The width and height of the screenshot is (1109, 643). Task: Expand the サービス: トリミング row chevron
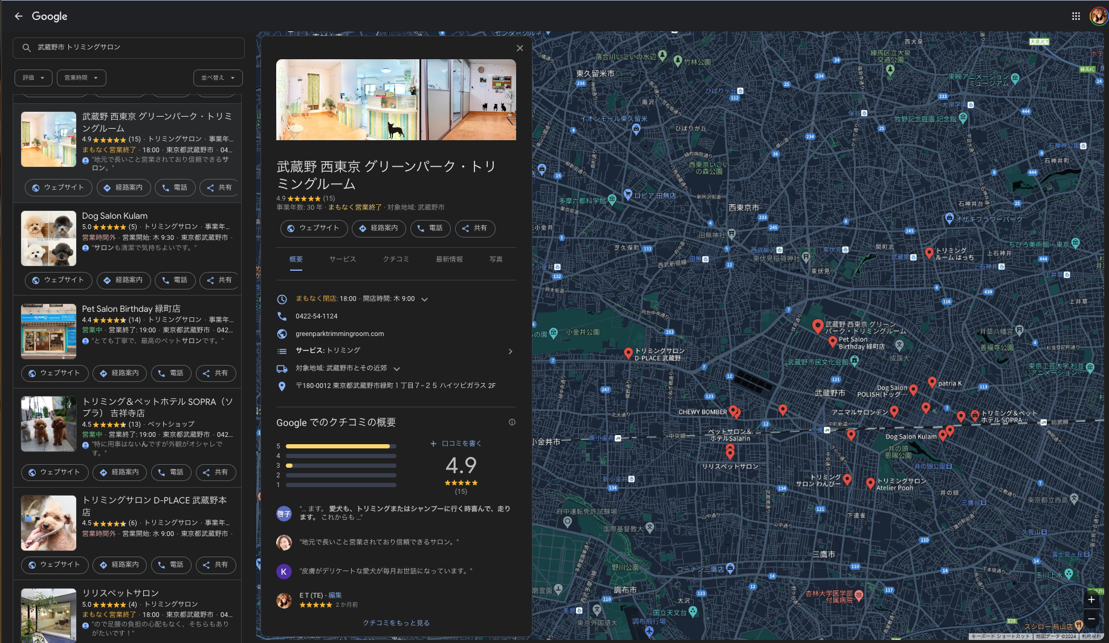click(510, 351)
